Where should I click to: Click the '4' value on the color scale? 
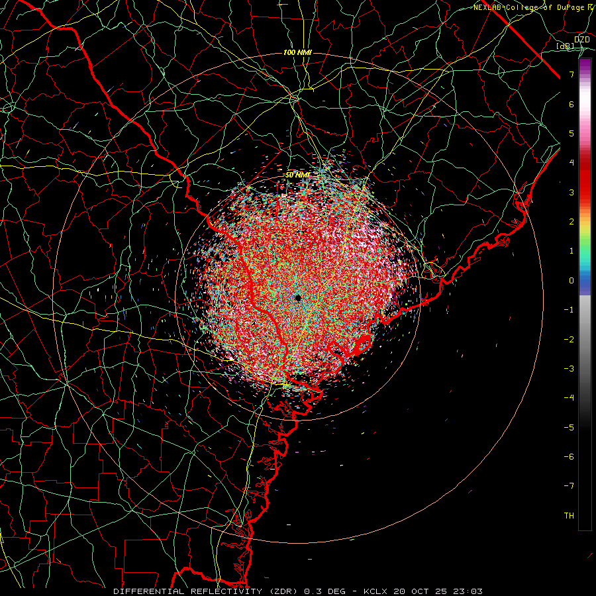point(571,163)
